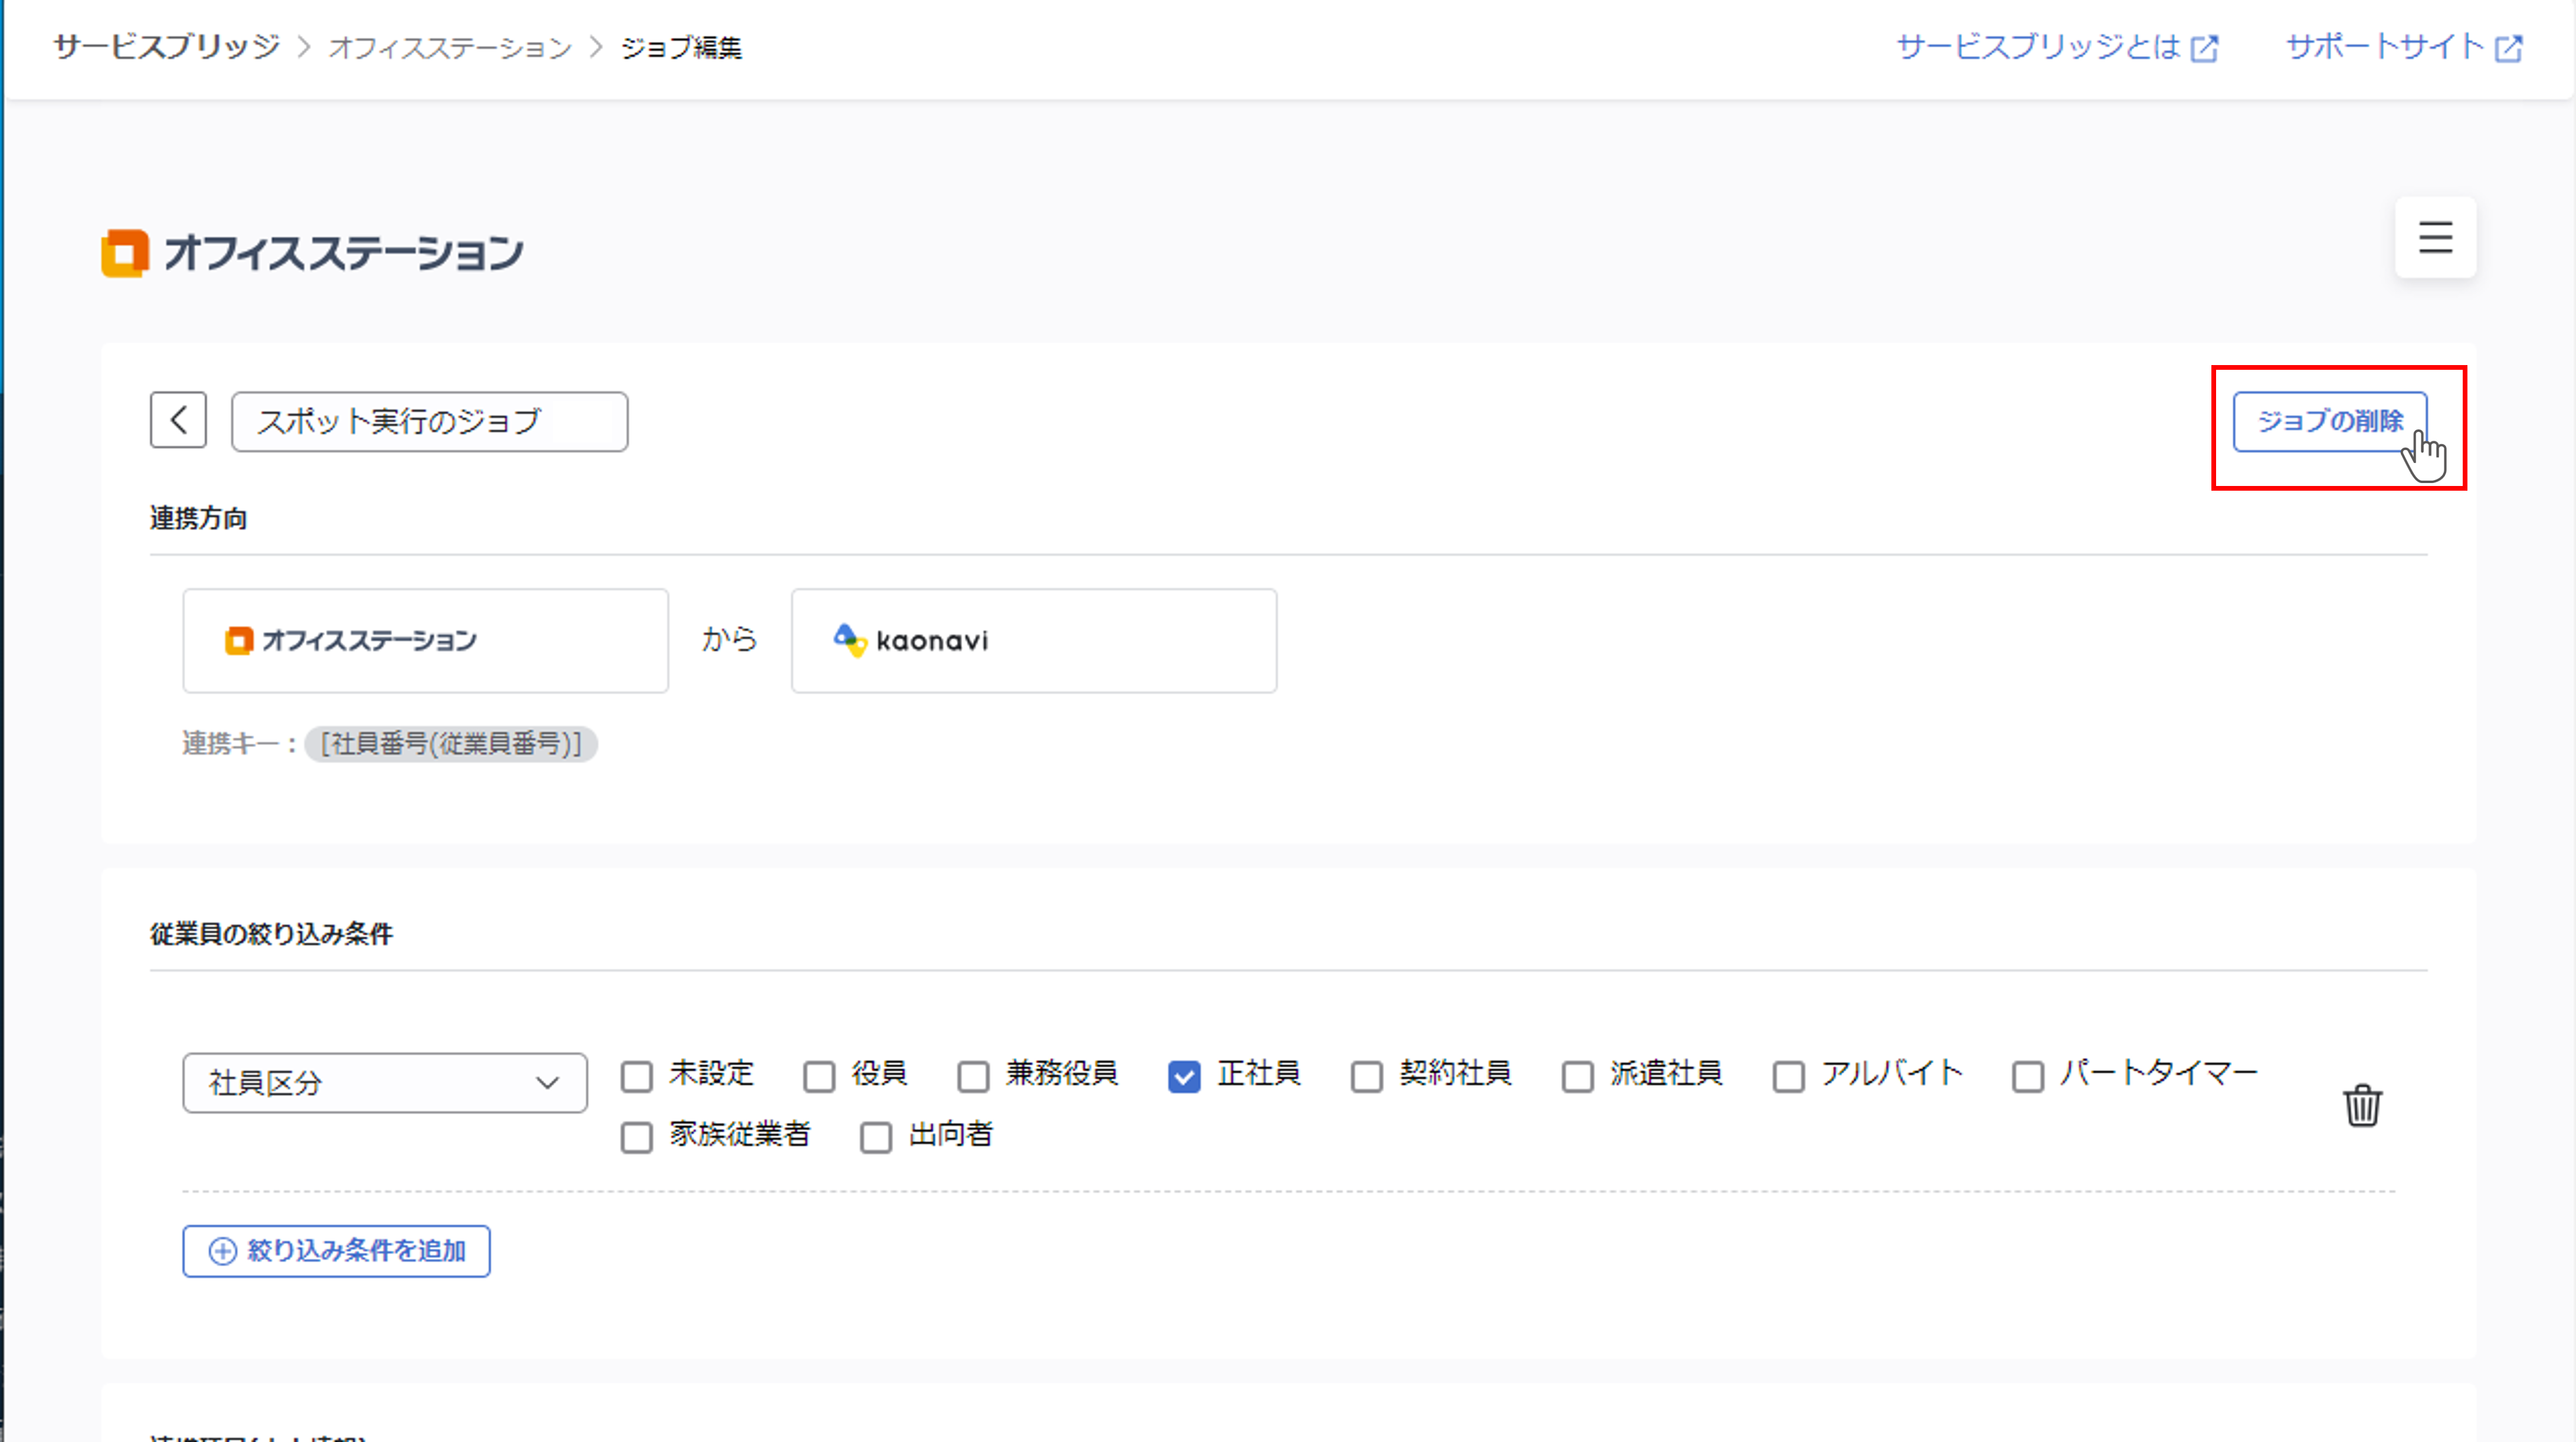Check the 未設定 checkbox
The height and width of the screenshot is (1442, 2576).
(637, 1076)
